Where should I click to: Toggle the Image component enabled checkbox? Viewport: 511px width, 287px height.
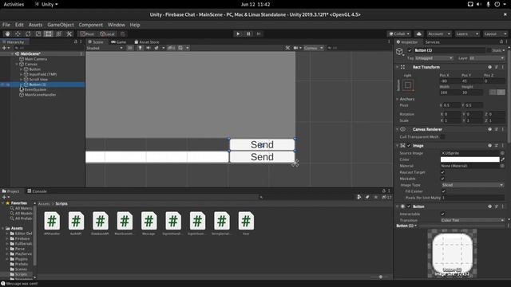click(409, 146)
